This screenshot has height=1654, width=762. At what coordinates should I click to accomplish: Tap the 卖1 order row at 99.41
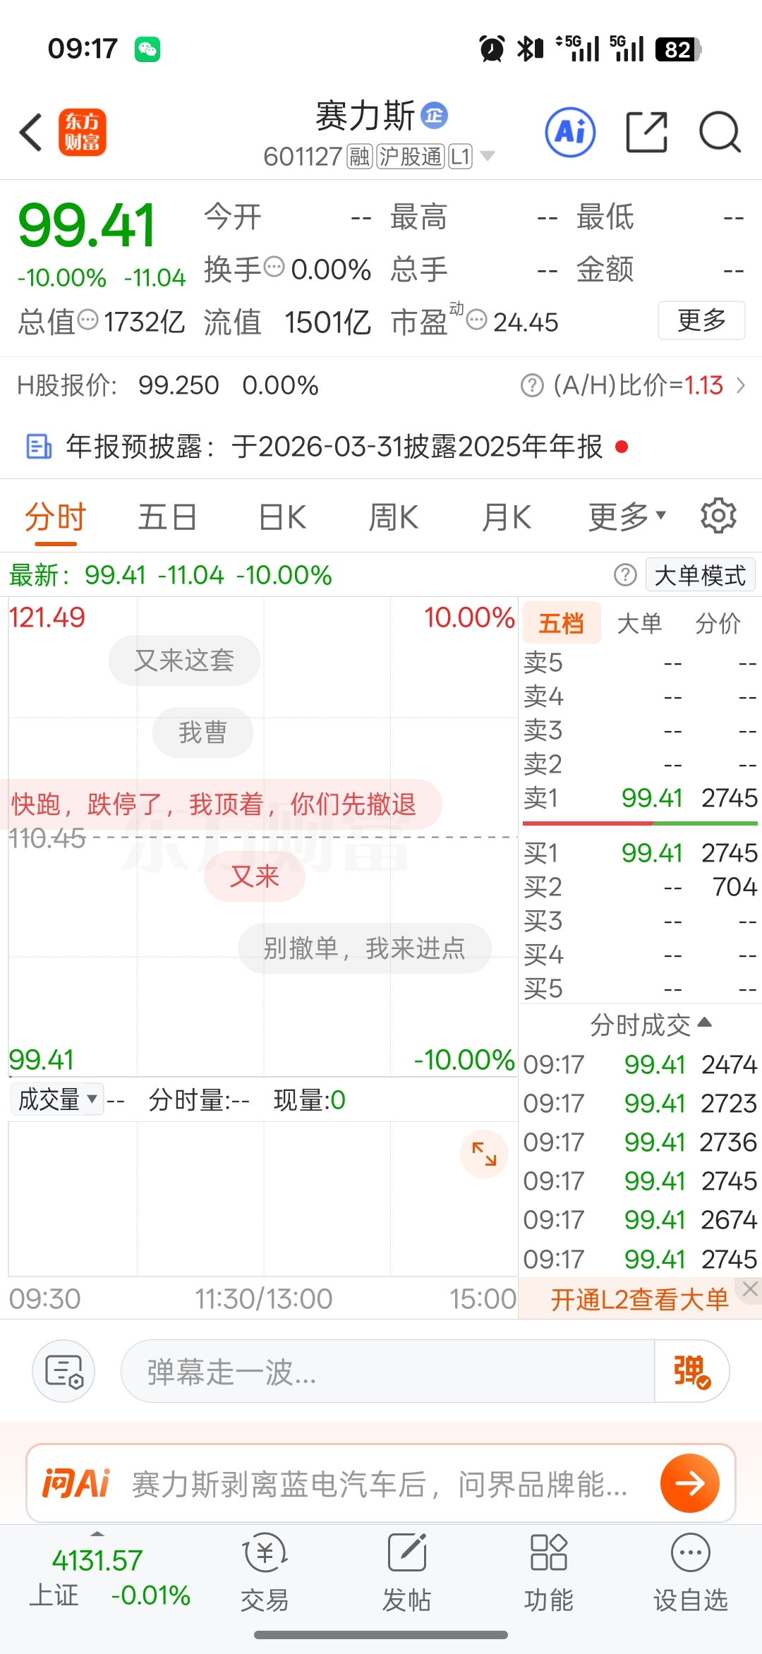(641, 798)
